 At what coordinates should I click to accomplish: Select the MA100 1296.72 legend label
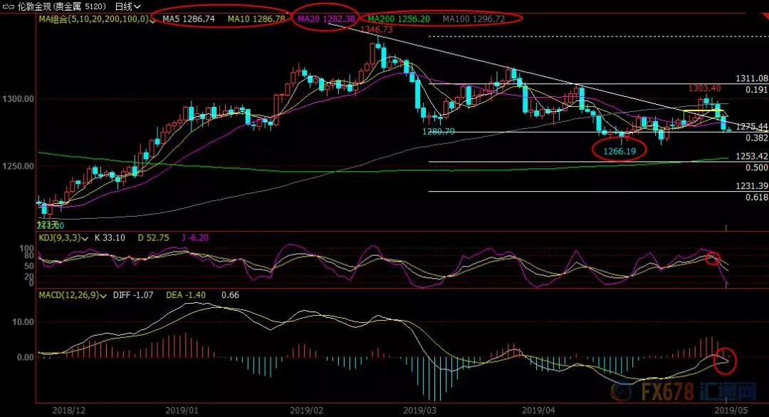click(x=474, y=19)
